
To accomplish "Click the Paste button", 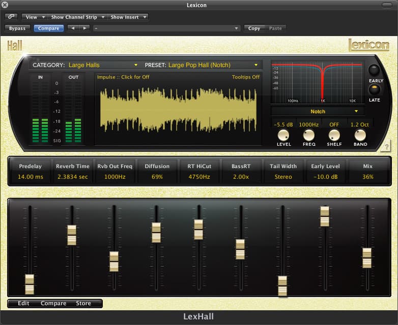I will pos(275,28).
